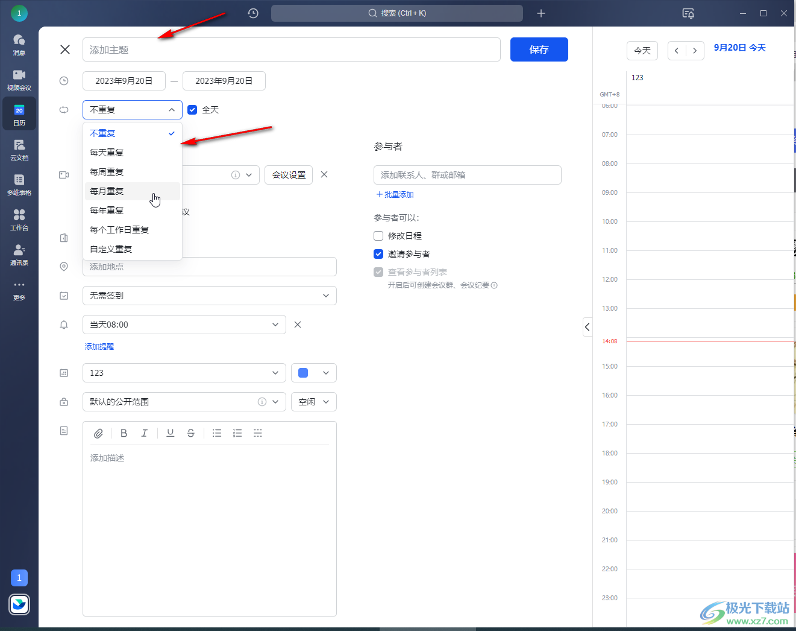The image size is (796, 631).
Task: Collapse the calendar side panel arrow
Action: [588, 327]
